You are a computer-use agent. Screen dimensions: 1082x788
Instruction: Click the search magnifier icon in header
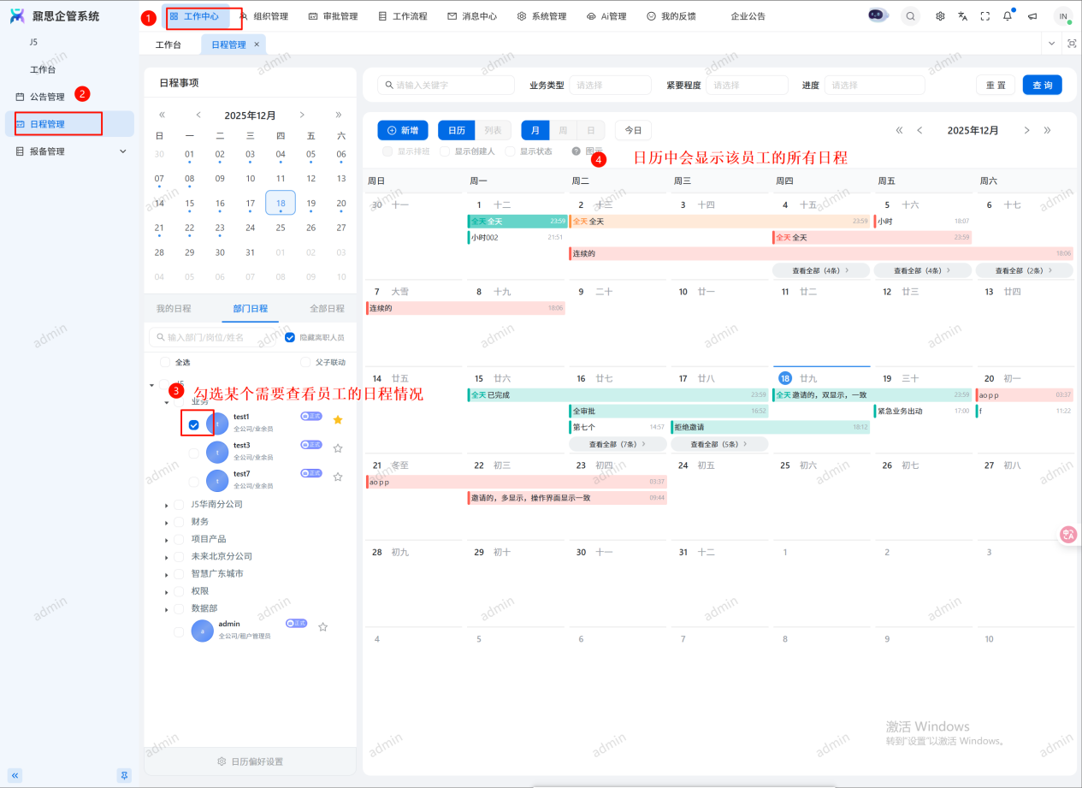910,16
